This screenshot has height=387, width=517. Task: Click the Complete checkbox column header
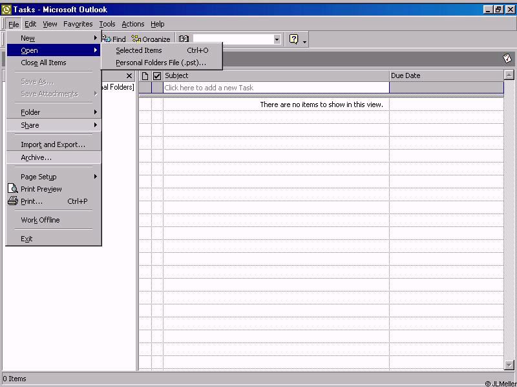pos(156,75)
